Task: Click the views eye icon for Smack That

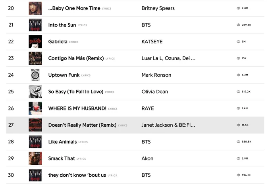Action: click(238, 158)
